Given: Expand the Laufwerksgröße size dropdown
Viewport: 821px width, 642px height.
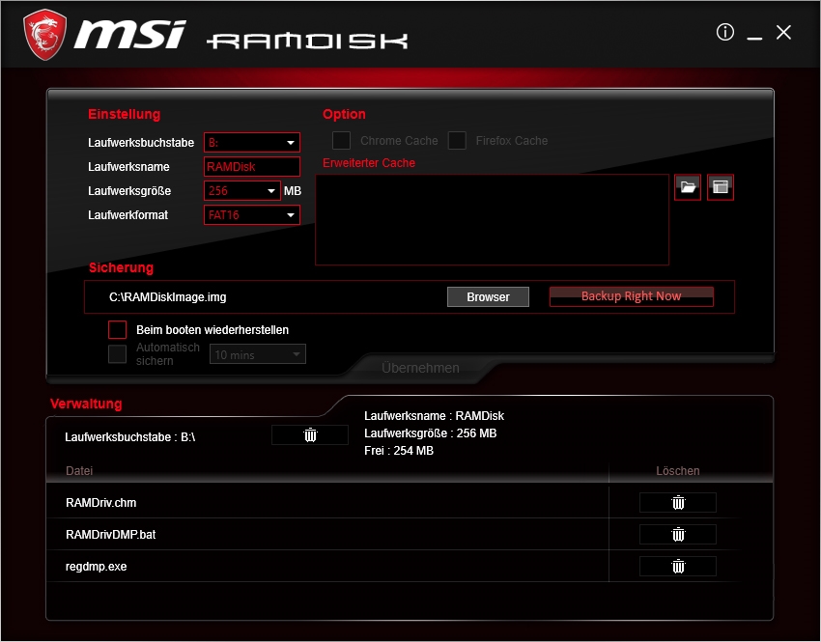Looking at the screenshot, I should point(242,191).
